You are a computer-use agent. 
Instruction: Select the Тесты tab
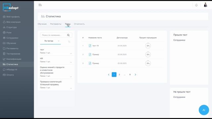(68, 24)
